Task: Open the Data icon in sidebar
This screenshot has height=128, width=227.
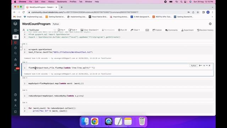Action: tap(16, 59)
